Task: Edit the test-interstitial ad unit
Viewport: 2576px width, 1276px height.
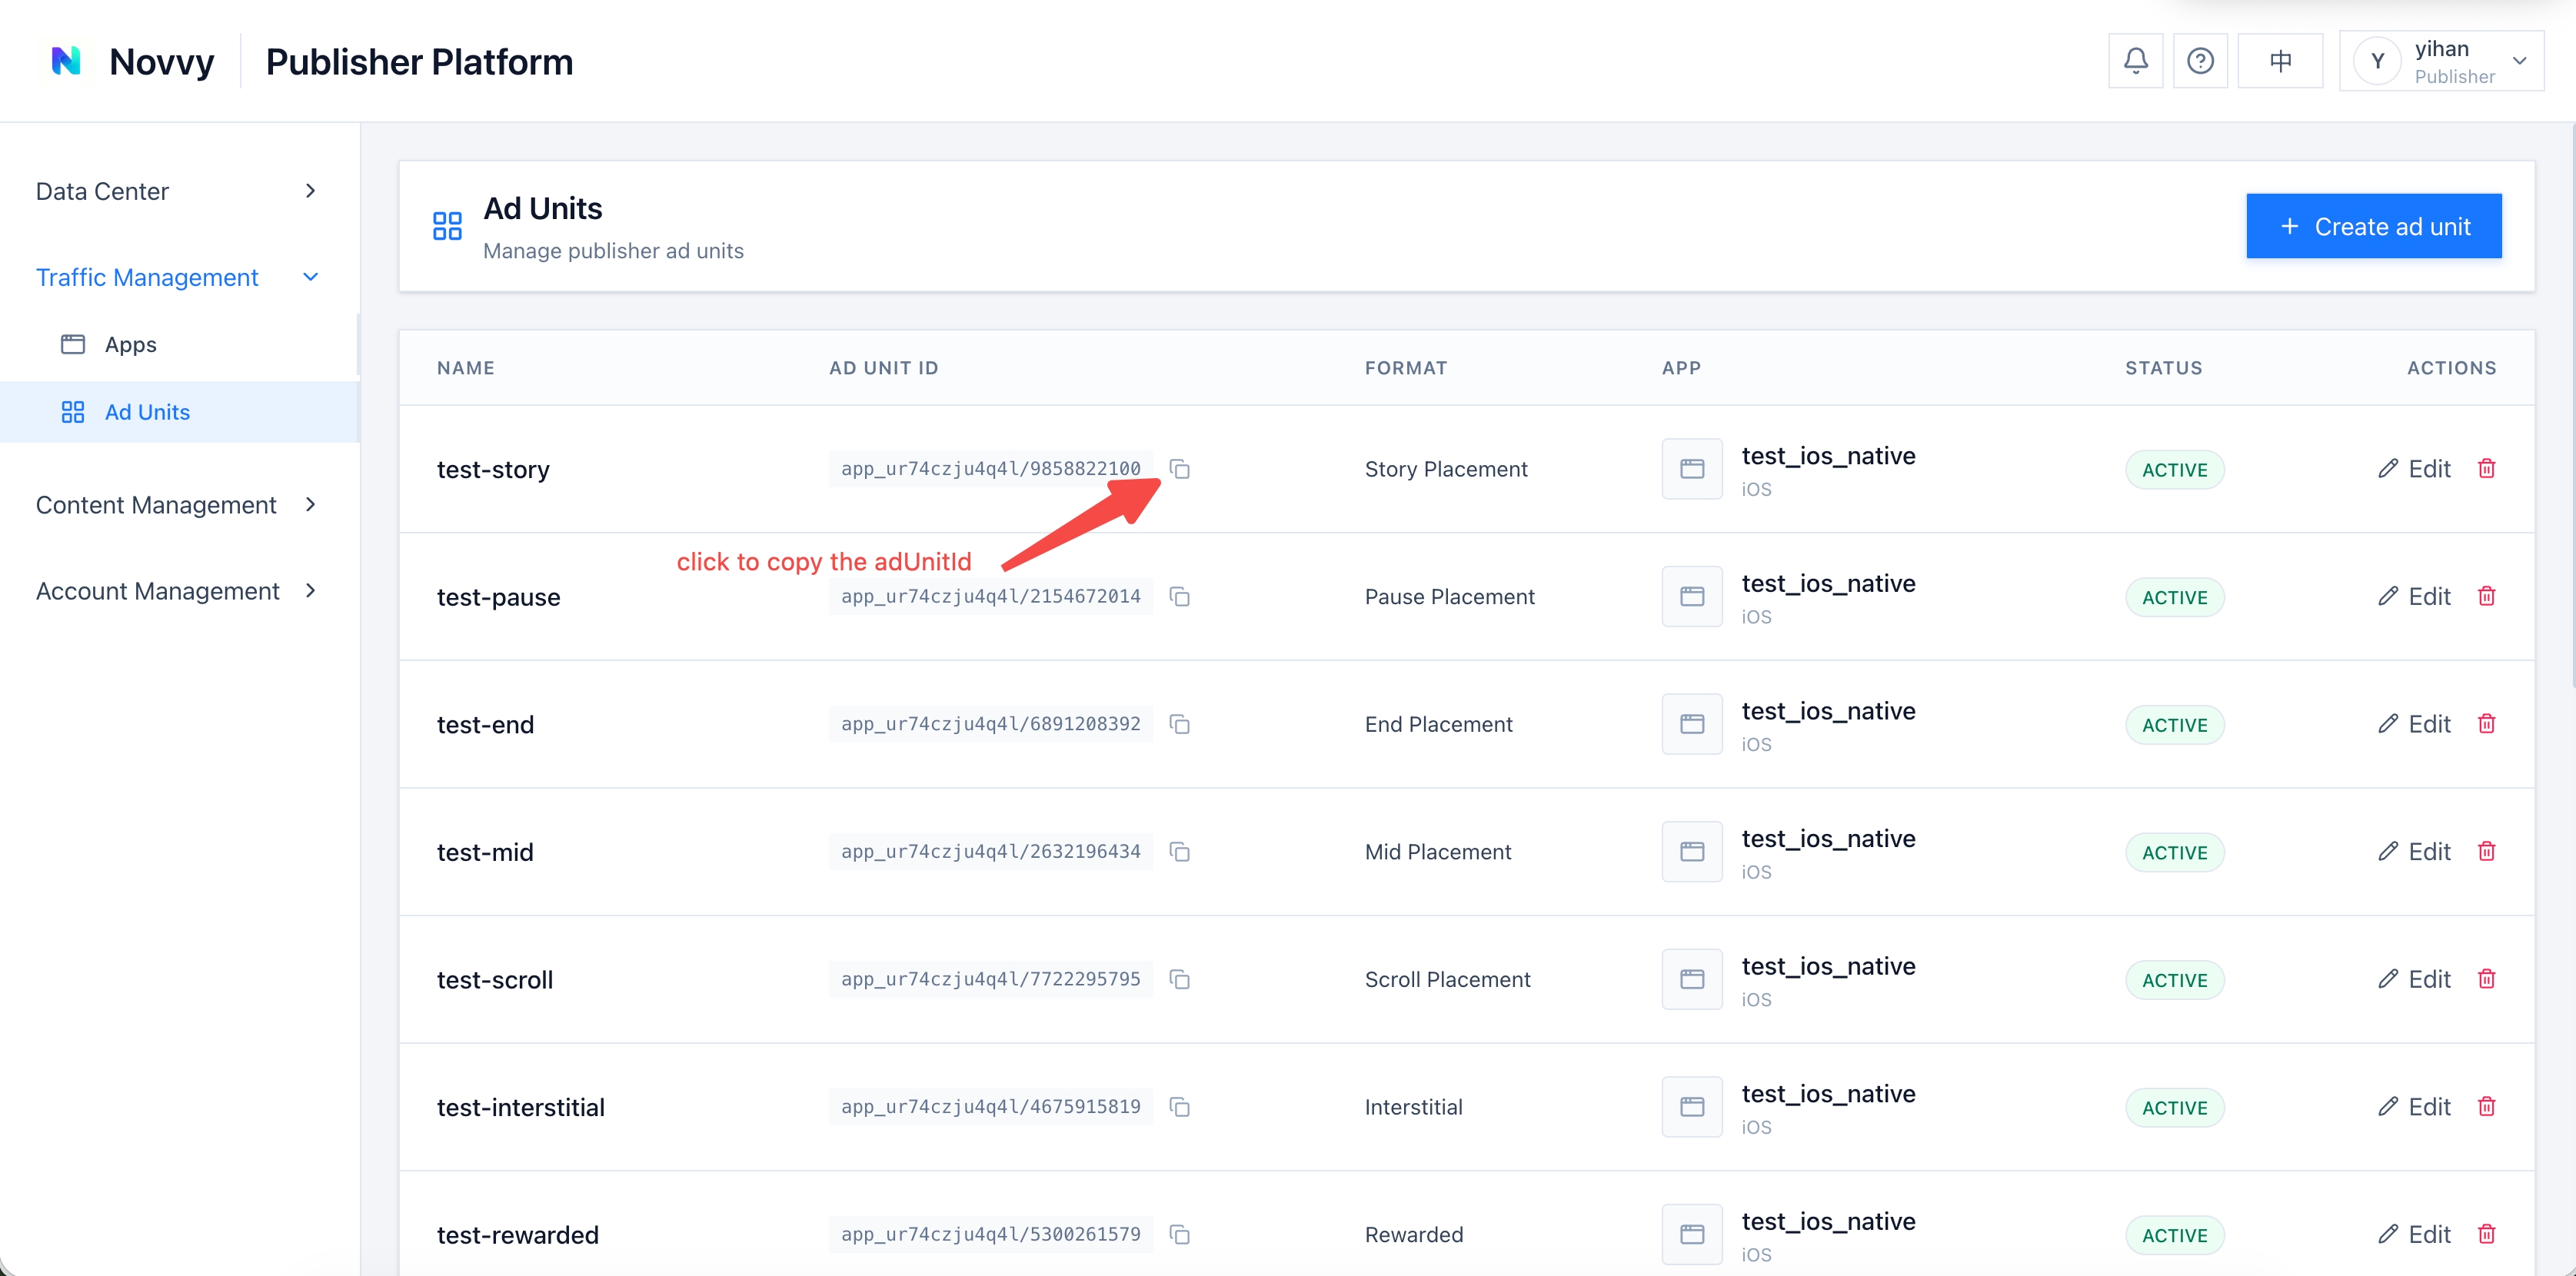Action: [x=2415, y=1107]
